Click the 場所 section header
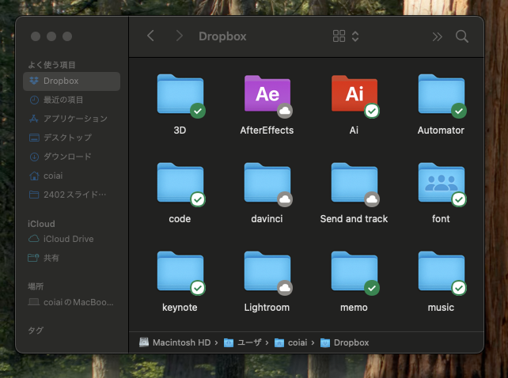 (36, 286)
